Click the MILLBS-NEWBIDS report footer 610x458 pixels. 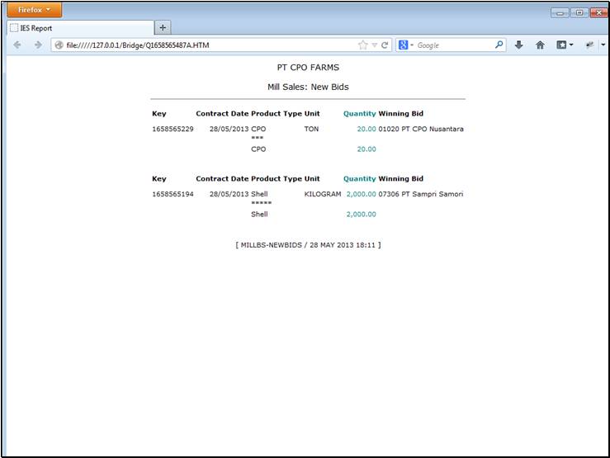coord(308,245)
